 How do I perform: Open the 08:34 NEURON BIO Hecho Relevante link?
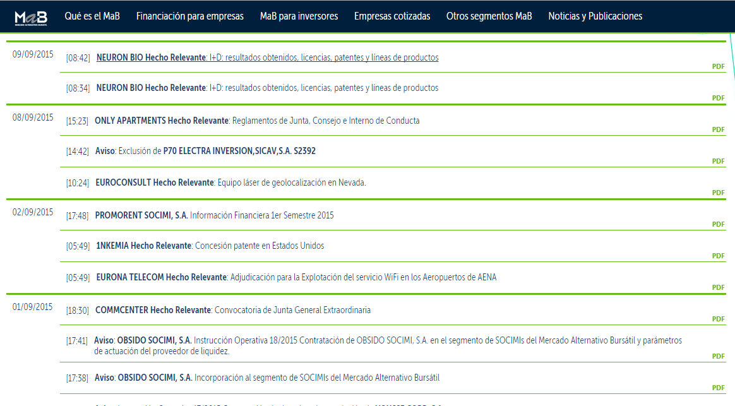pyautogui.click(x=267, y=88)
